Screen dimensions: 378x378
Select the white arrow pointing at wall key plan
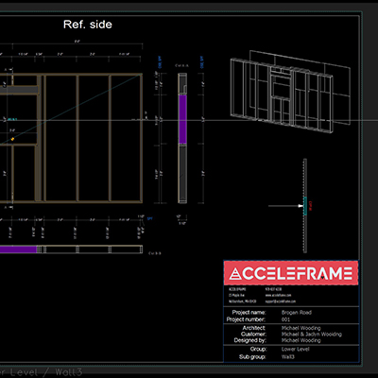pos(285,206)
